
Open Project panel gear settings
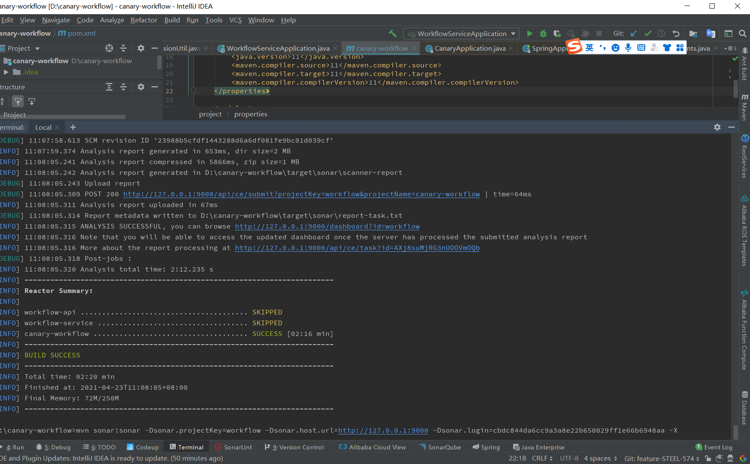(x=141, y=48)
